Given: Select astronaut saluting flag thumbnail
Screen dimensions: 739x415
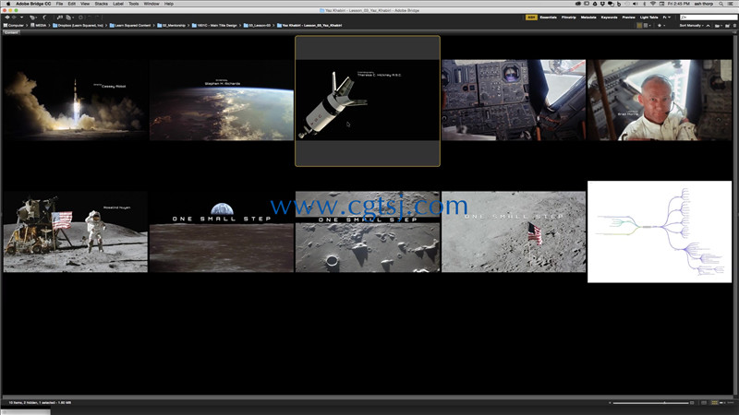Looking at the screenshot, I should (x=76, y=231).
